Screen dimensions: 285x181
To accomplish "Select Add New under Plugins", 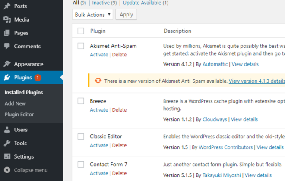I will click(15, 103).
